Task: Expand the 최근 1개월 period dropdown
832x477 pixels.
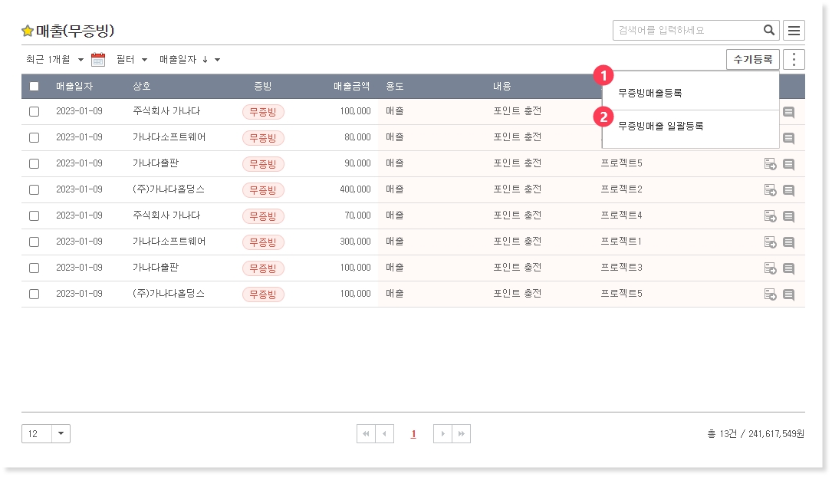Action: [54, 60]
